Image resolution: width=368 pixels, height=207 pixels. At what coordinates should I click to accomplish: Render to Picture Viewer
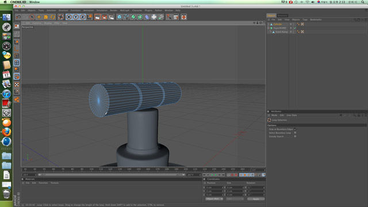pos(104,17)
